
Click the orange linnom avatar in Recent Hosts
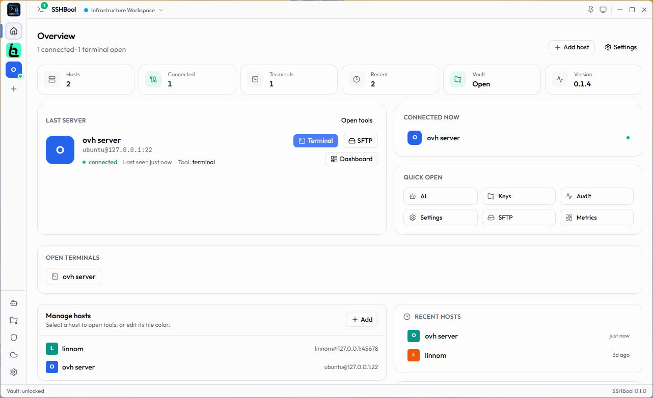coord(414,355)
